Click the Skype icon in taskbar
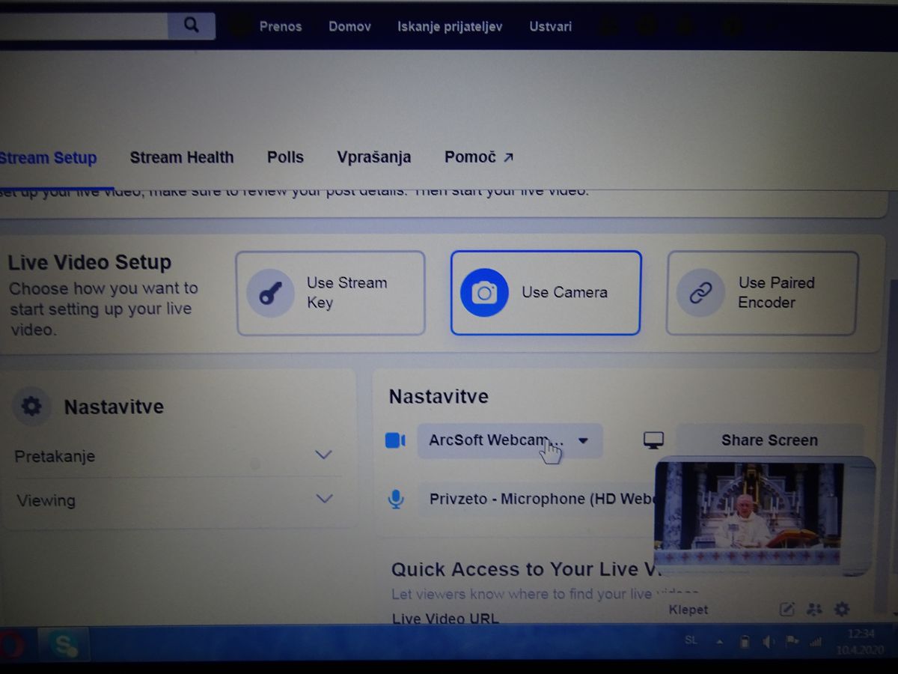898x674 pixels. coord(64,644)
